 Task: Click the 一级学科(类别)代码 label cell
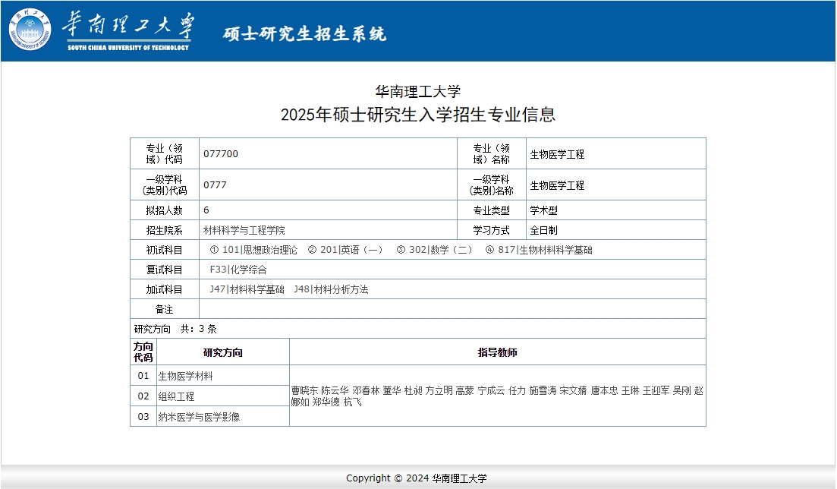click(x=165, y=185)
